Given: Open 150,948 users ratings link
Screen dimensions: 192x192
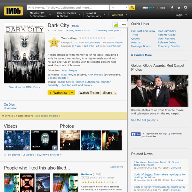Looking at the screenshot, I should pos(92,43).
